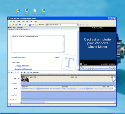Play the timeline from toolbar
This screenshot has height=114, width=125.
pos(24,72)
